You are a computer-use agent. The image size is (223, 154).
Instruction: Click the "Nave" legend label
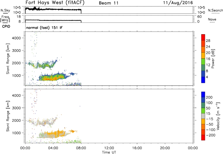tap(212, 19)
